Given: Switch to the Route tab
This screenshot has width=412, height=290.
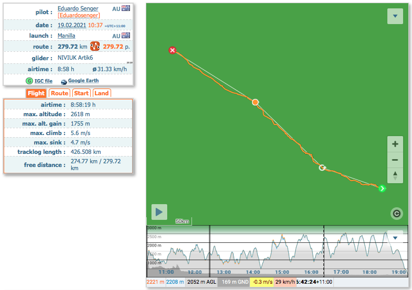Looking at the screenshot, I should tap(59, 93).
